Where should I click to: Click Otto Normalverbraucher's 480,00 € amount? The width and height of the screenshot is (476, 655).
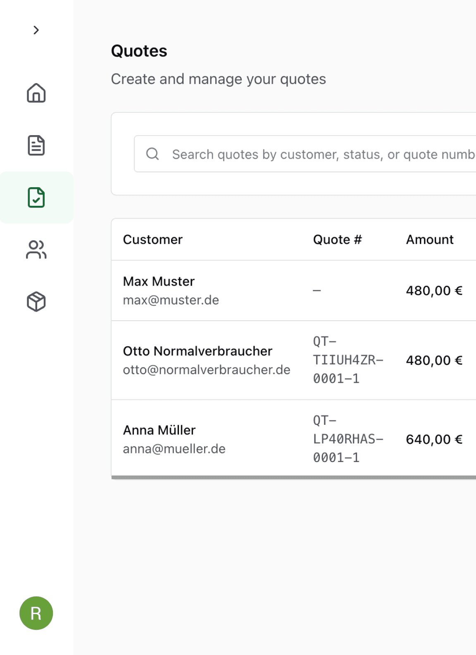click(434, 360)
